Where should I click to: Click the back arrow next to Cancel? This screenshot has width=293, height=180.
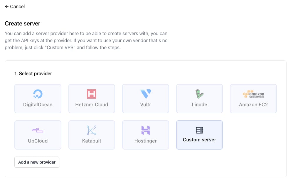(x=6, y=6)
